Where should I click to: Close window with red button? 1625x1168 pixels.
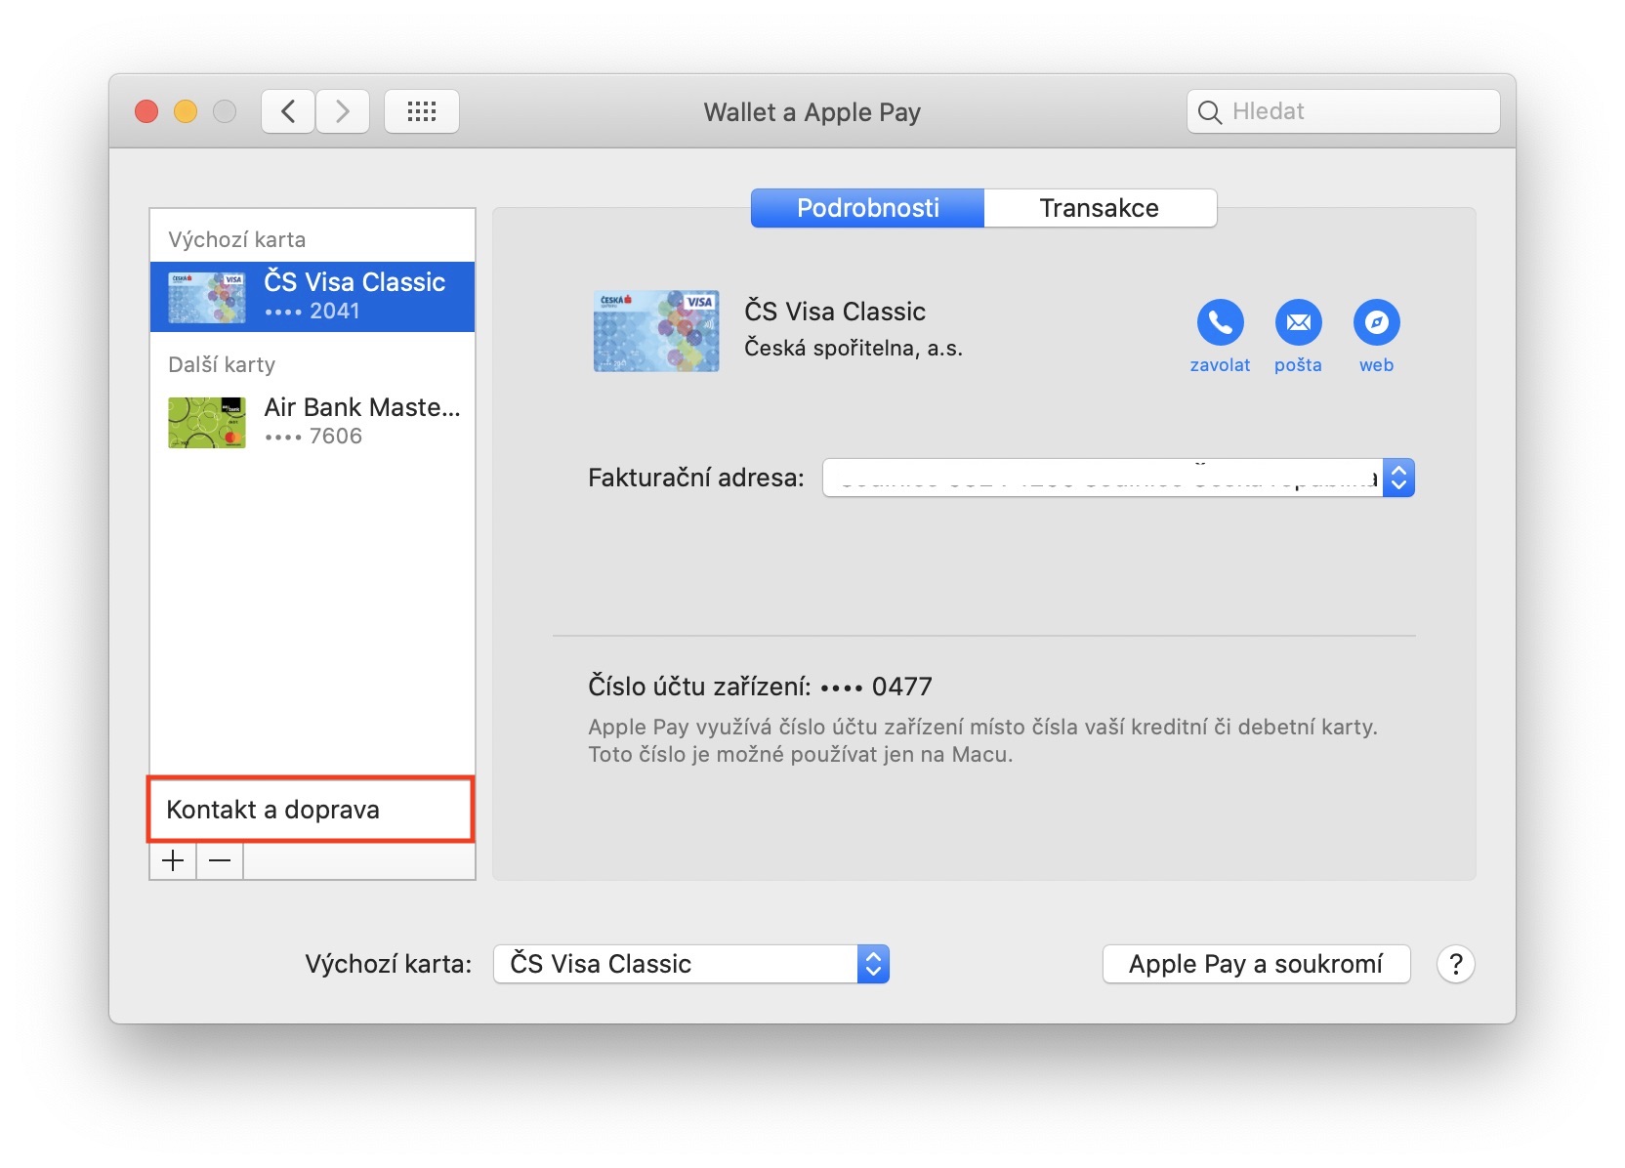coord(146,111)
